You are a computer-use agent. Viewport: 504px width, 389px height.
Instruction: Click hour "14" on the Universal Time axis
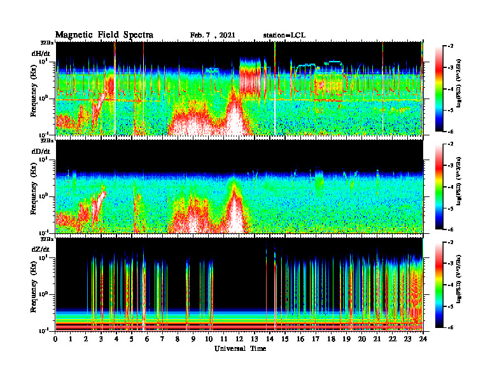click(270, 339)
